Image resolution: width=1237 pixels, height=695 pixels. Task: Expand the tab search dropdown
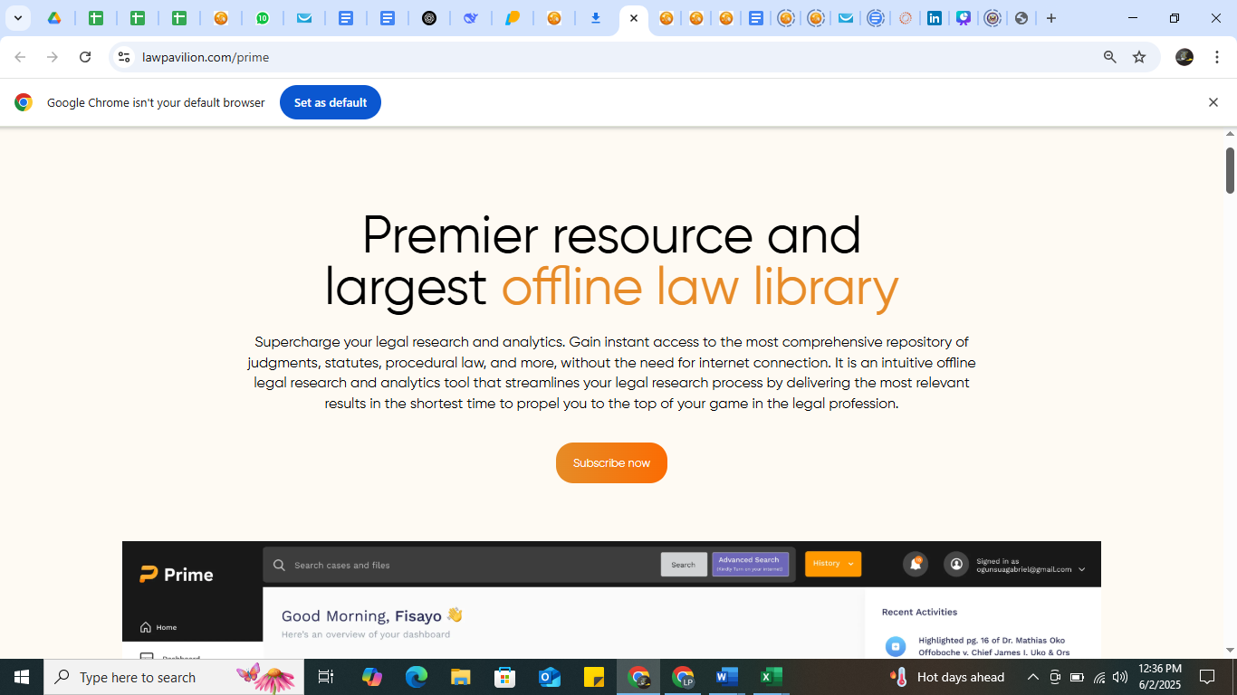[x=18, y=18]
